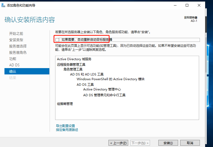
Task: Click the AD-1 target server name
Action: pyautogui.click(x=194, y=21)
